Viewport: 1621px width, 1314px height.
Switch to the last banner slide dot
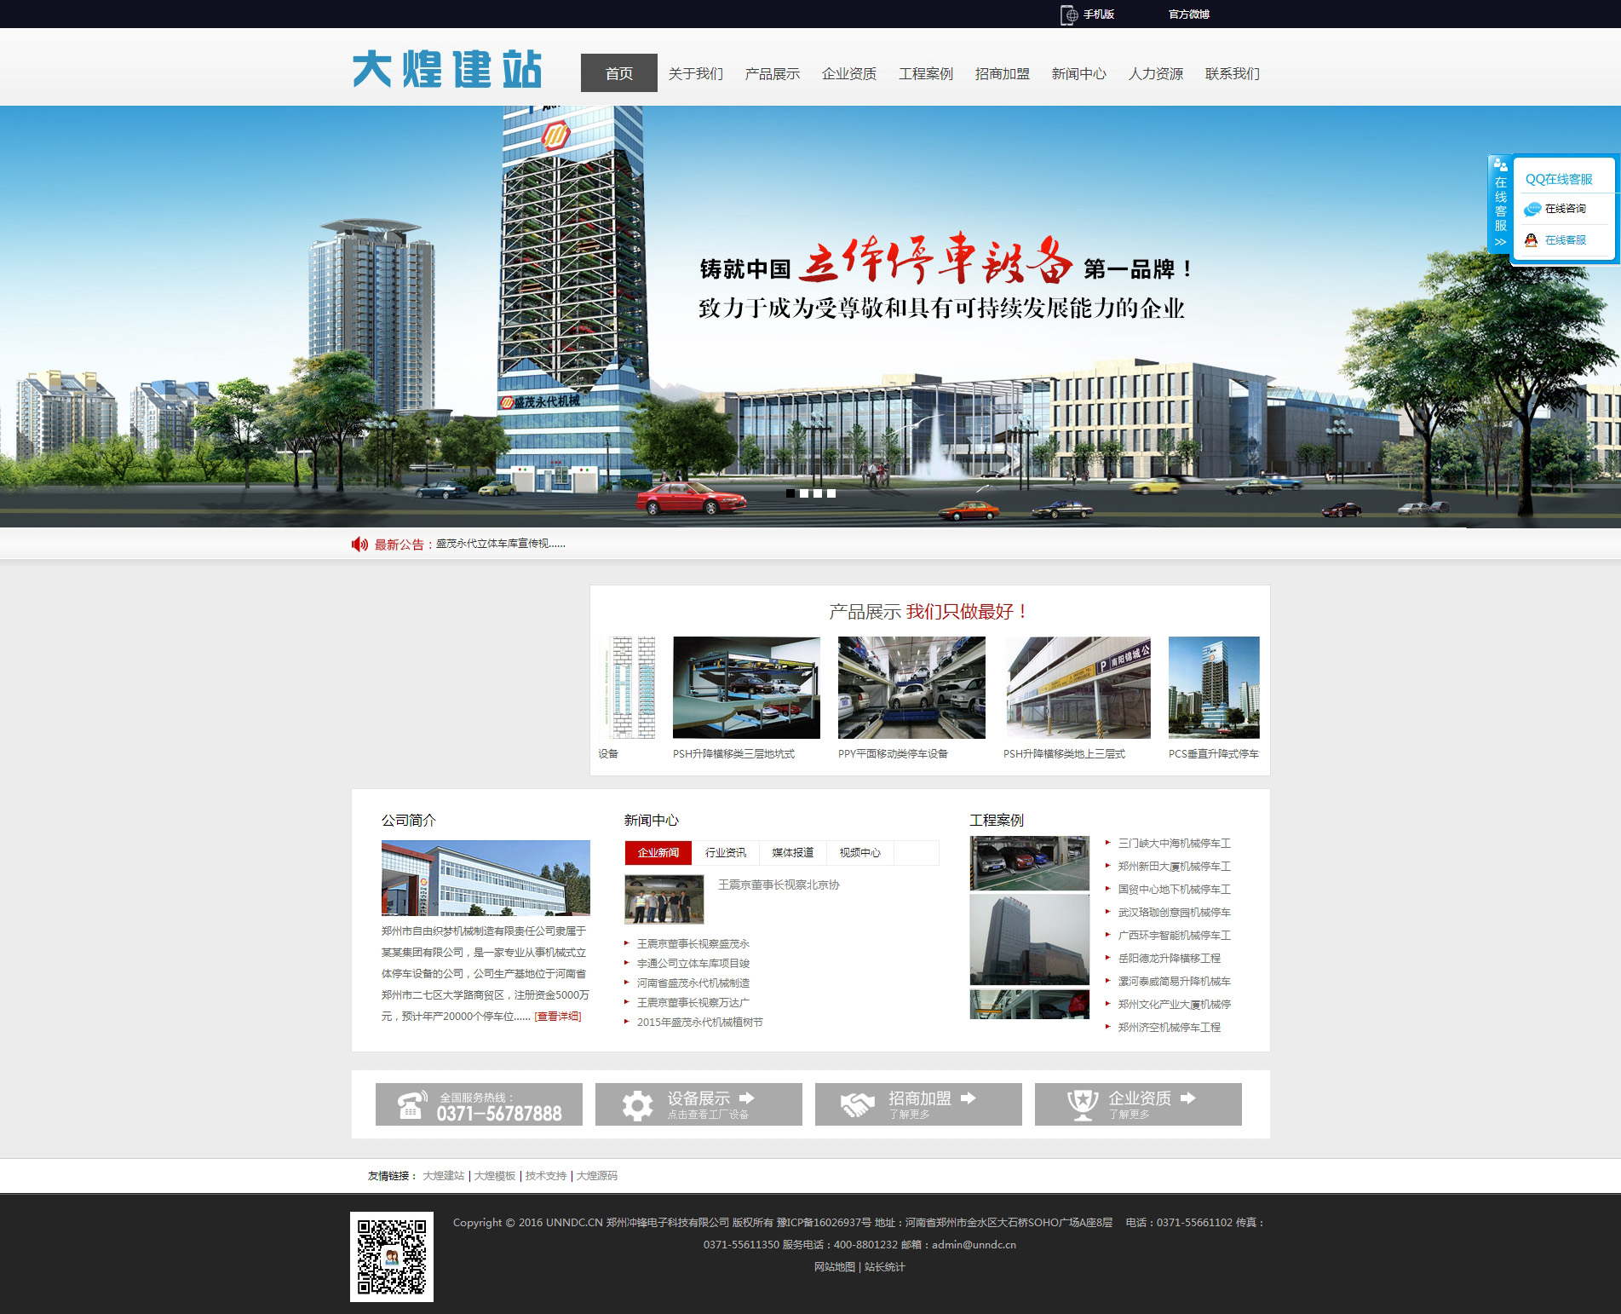(x=831, y=493)
